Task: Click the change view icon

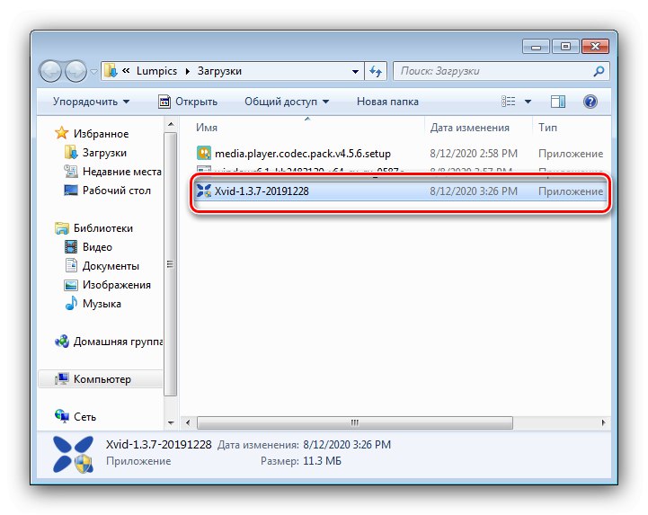Action: pos(509,102)
